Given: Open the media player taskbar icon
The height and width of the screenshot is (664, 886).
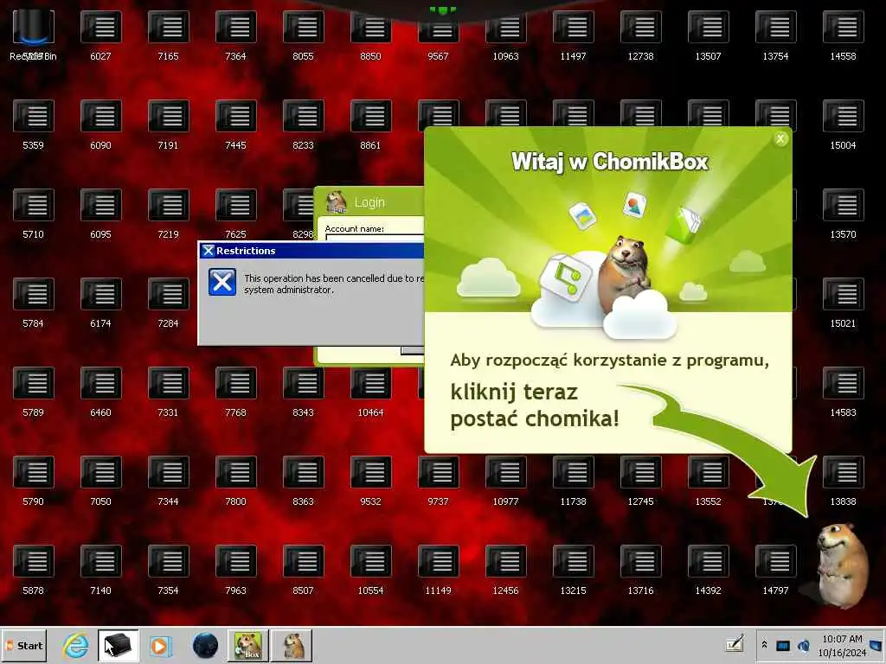Looking at the screenshot, I should point(160,646).
